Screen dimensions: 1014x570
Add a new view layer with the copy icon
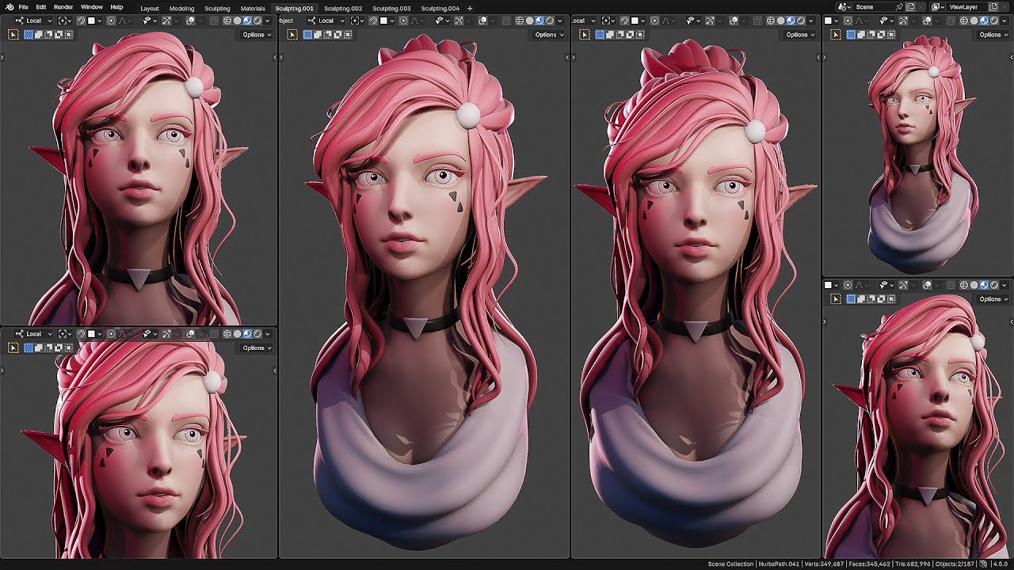(993, 7)
